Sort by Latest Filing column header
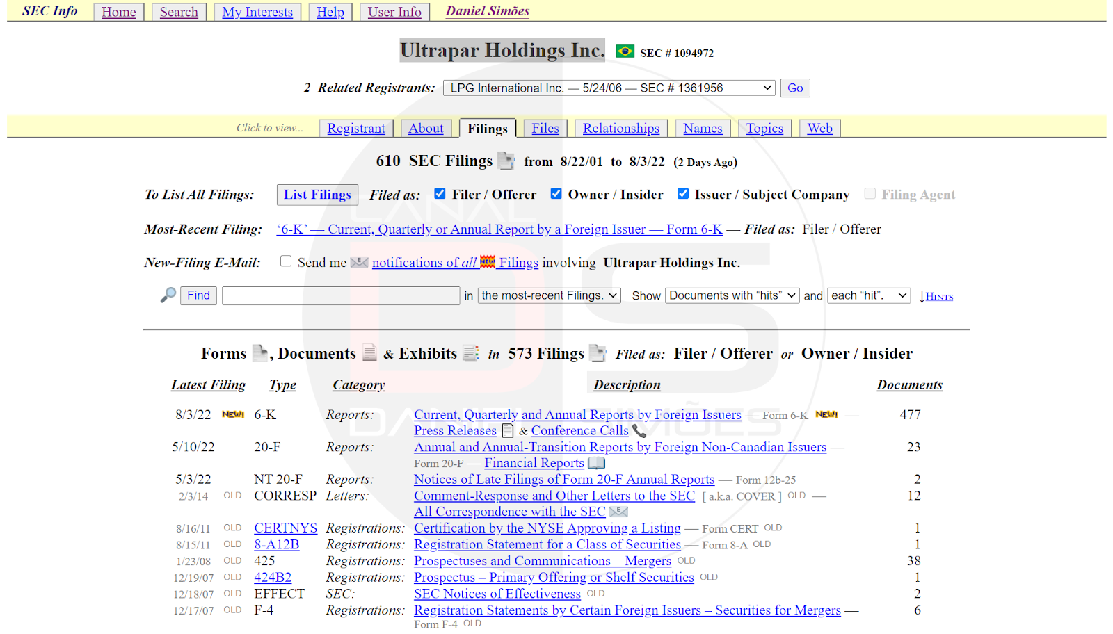The height and width of the screenshot is (634, 1113). [x=208, y=384]
